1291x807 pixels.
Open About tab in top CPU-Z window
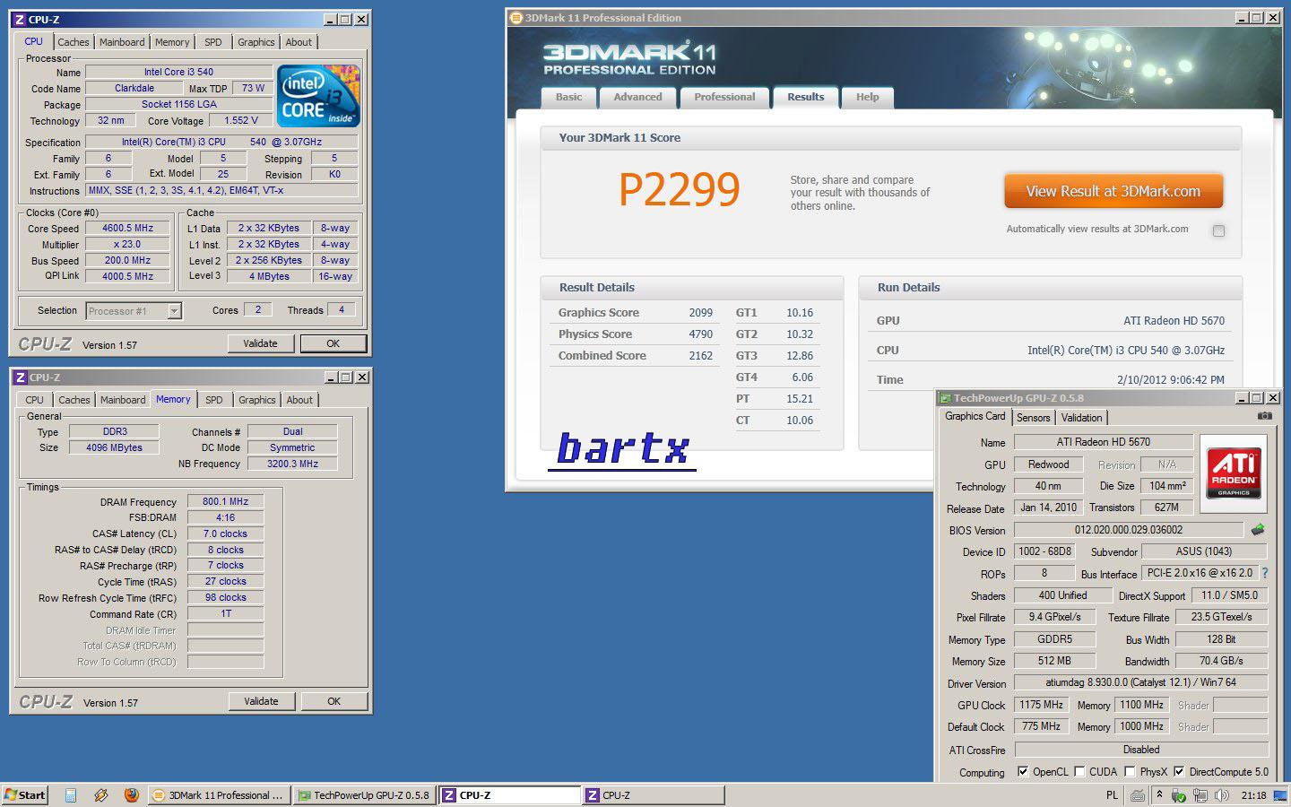click(x=299, y=42)
